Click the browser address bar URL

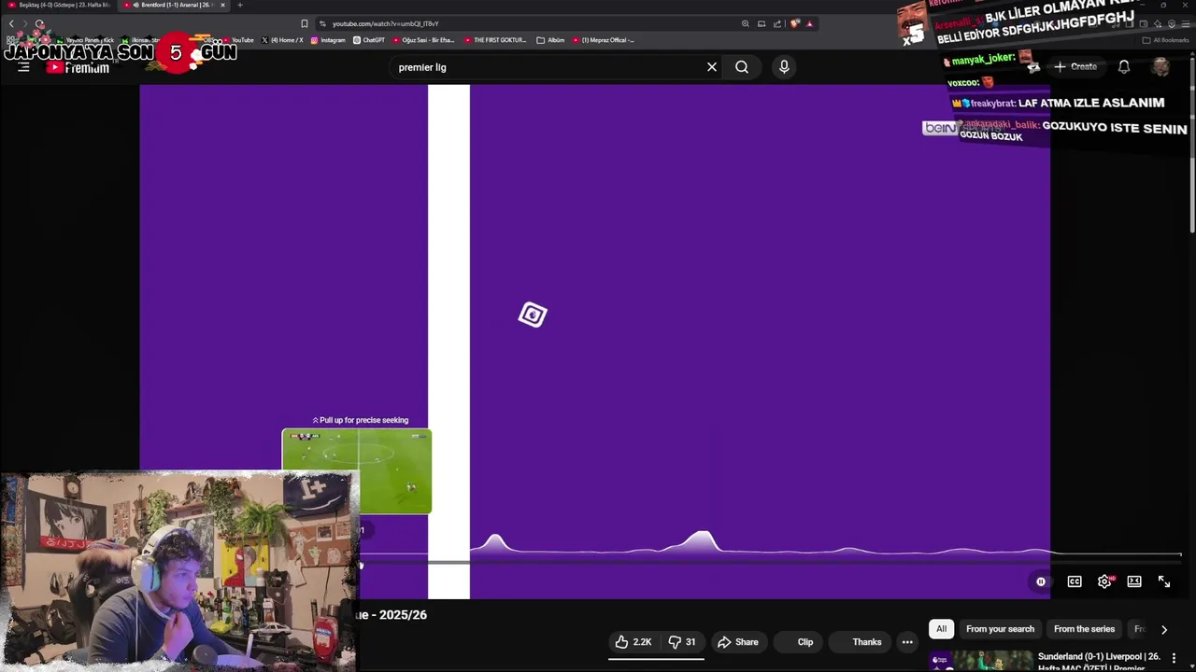click(x=385, y=23)
